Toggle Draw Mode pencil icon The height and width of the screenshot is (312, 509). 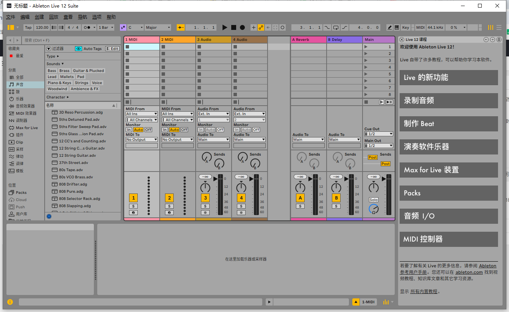click(390, 28)
